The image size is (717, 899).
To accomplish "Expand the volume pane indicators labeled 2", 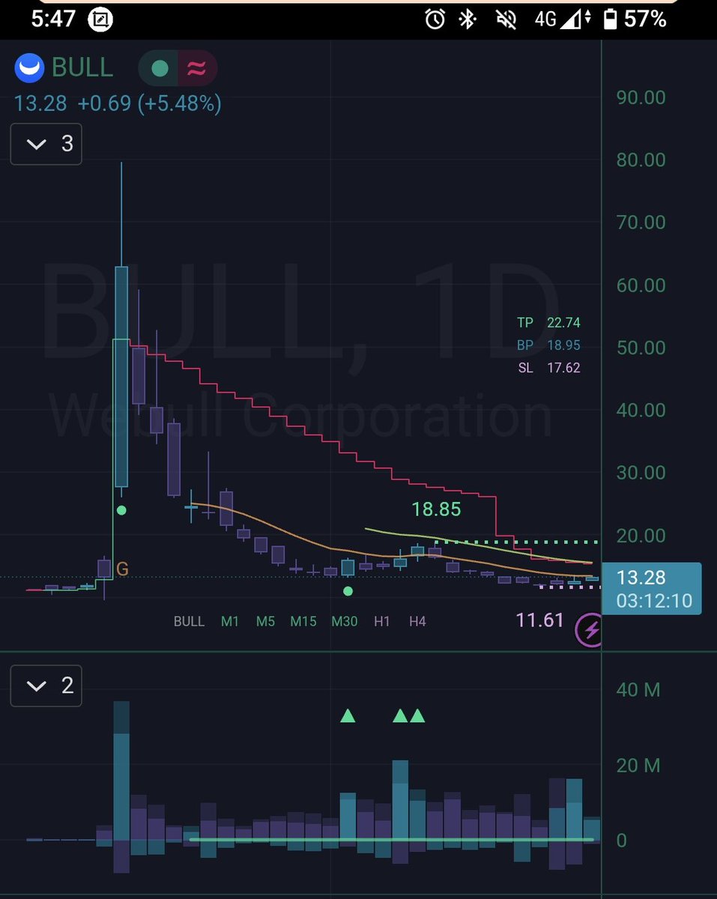I will coord(46,685).
